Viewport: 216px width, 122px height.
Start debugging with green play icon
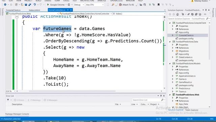coord(48,5)
